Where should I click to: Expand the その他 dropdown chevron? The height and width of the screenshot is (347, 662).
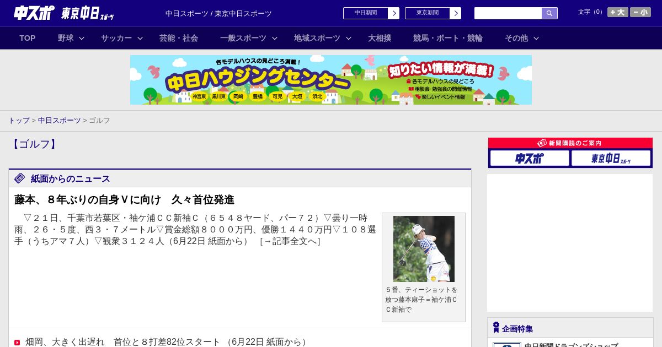pyautogui.click(x=536, y=38)
